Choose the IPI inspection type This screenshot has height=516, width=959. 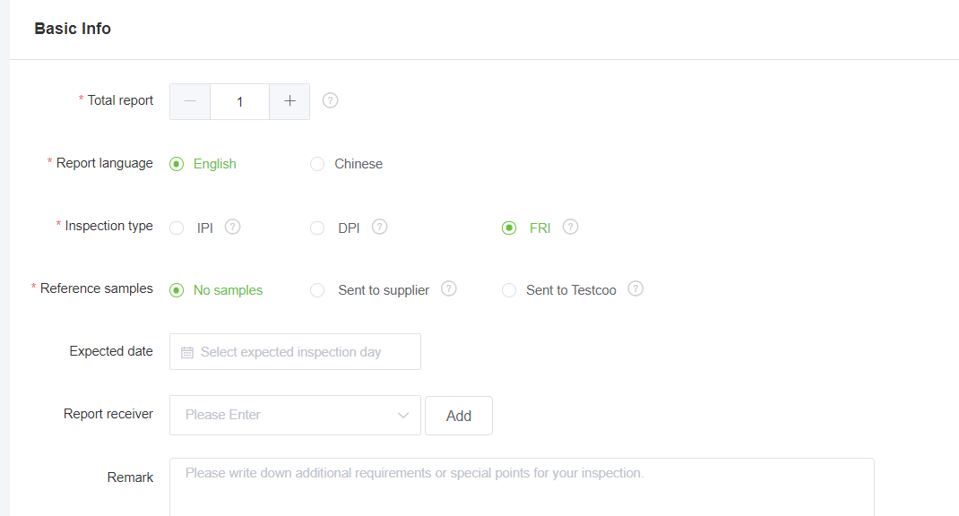[x=177, y=228]
